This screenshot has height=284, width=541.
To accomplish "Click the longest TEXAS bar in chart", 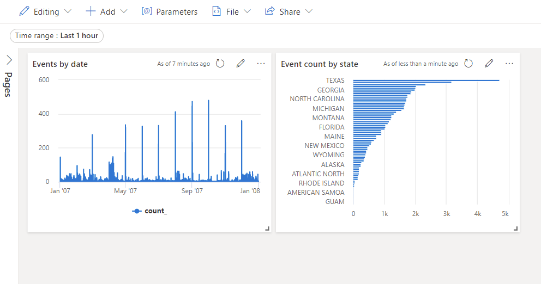I will click(x=426, y=80).
